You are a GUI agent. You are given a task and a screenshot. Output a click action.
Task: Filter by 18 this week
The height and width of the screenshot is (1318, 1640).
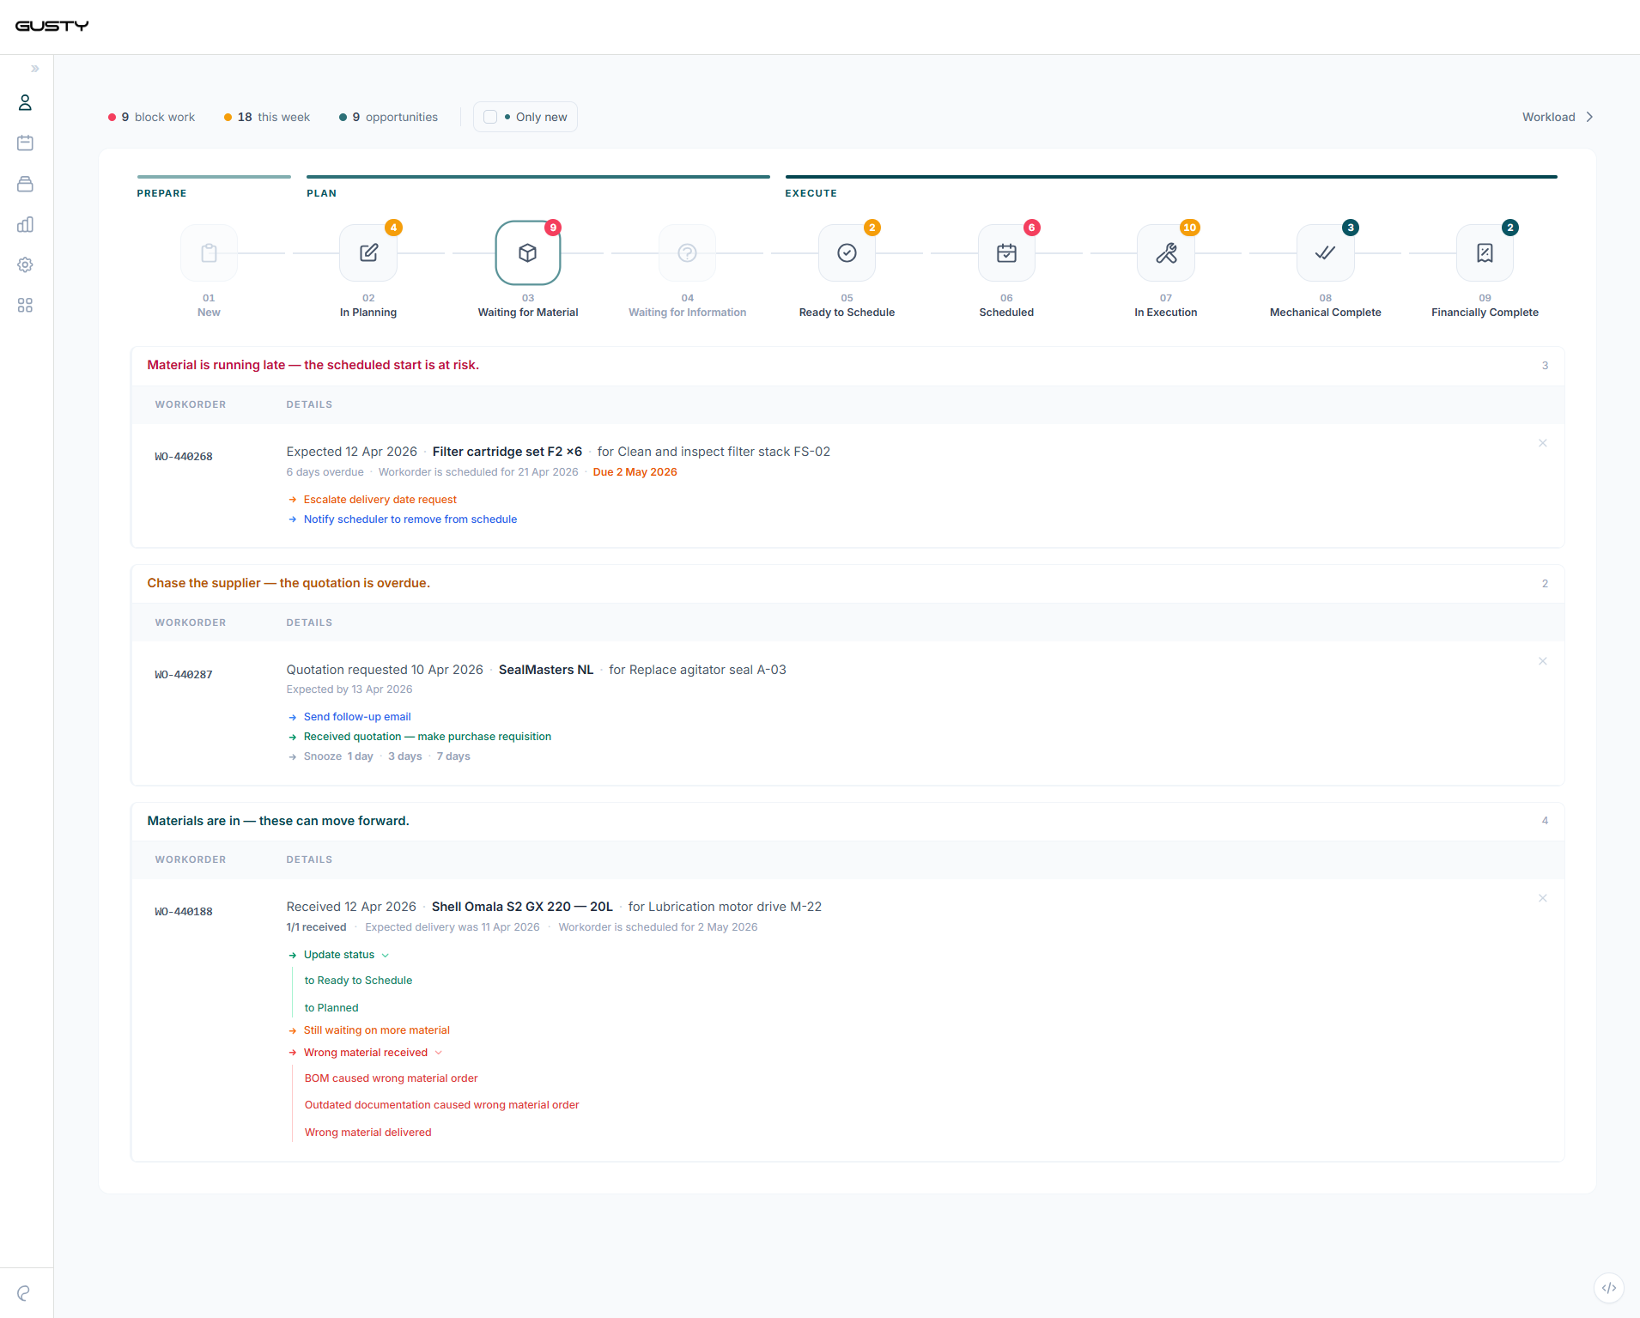click(x=267, y=117)
